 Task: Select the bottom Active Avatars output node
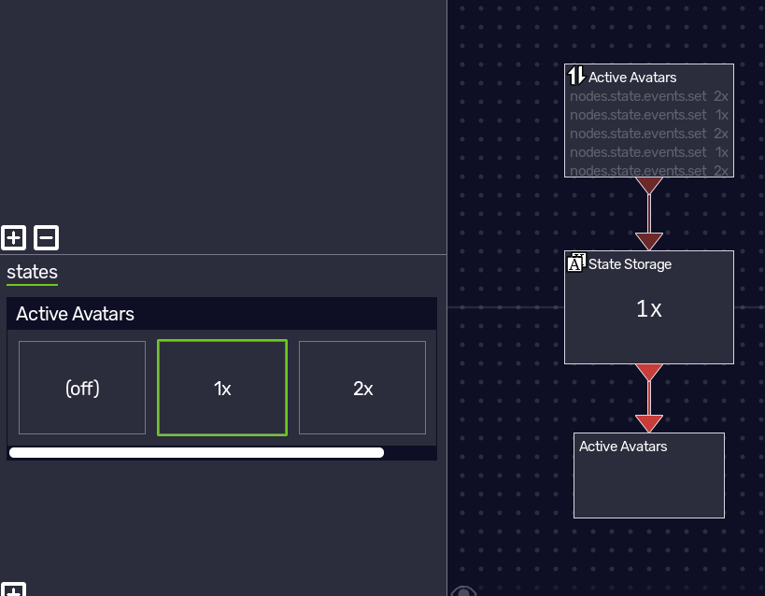pyautogui.click(x=649, y=475)
